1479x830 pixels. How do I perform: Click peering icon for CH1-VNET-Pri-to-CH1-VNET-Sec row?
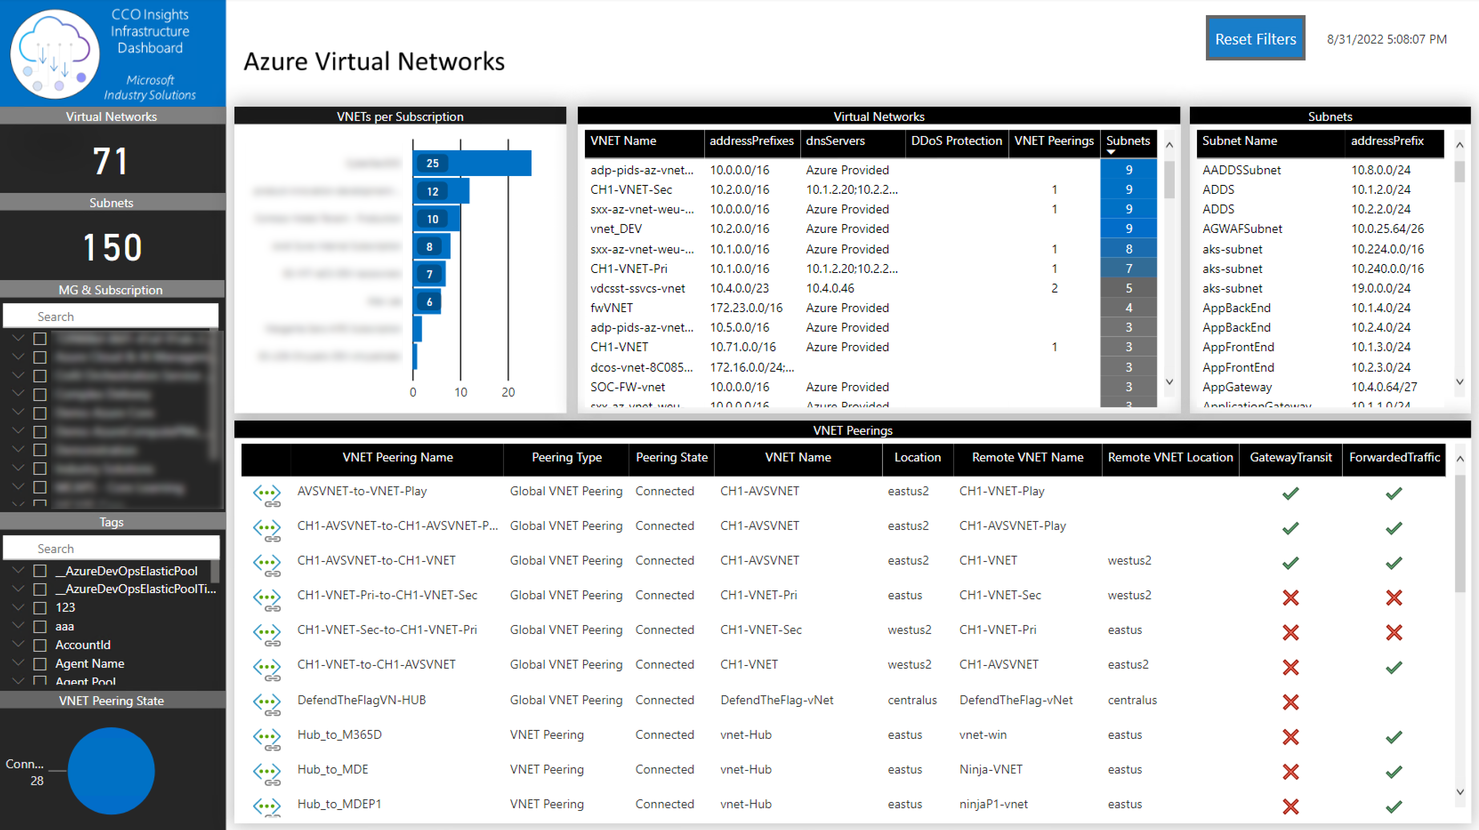click(267, 600)
